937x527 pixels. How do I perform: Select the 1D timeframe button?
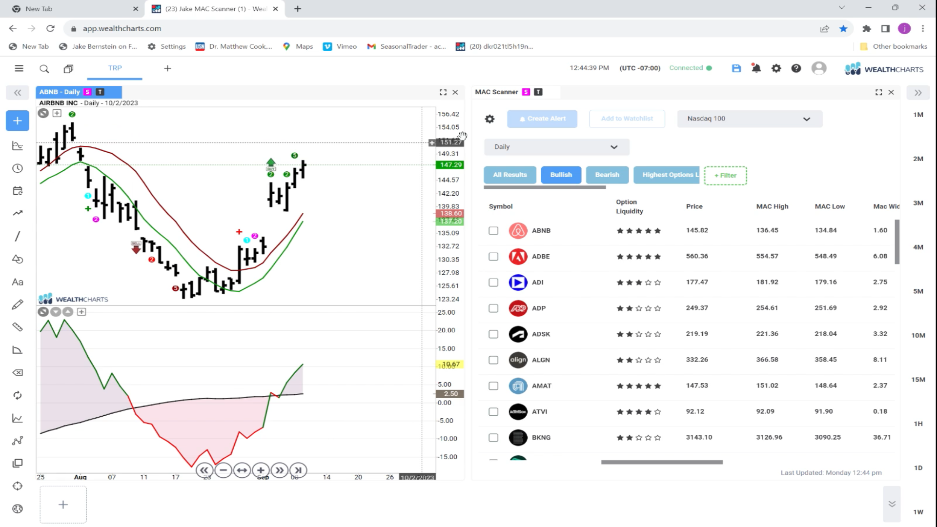918,467
